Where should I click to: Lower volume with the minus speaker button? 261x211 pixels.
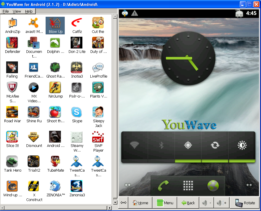[x=207, y=203]
